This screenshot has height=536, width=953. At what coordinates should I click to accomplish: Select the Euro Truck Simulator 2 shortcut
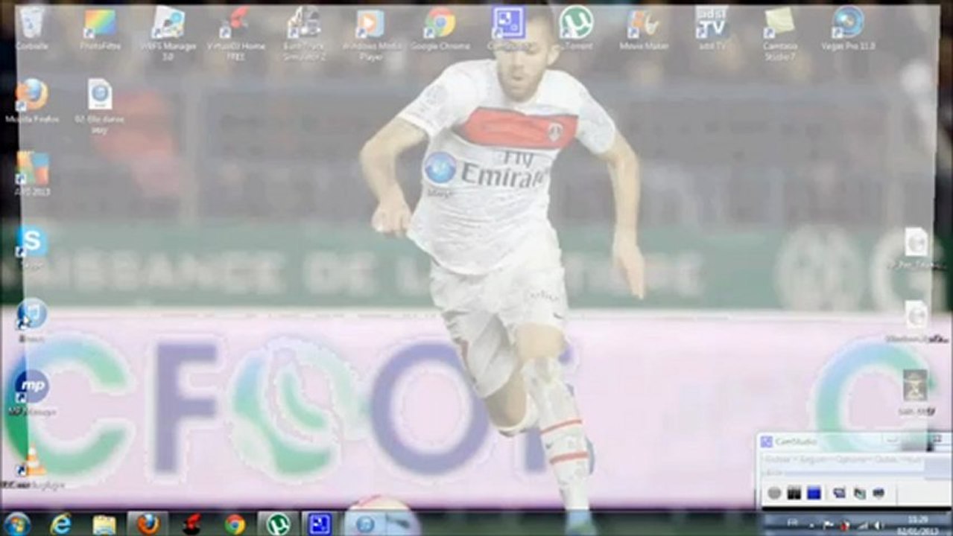304,33
